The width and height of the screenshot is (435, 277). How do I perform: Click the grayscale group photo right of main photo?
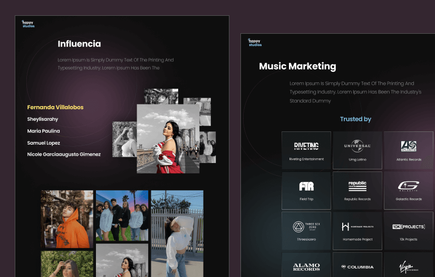coord(208,147)
